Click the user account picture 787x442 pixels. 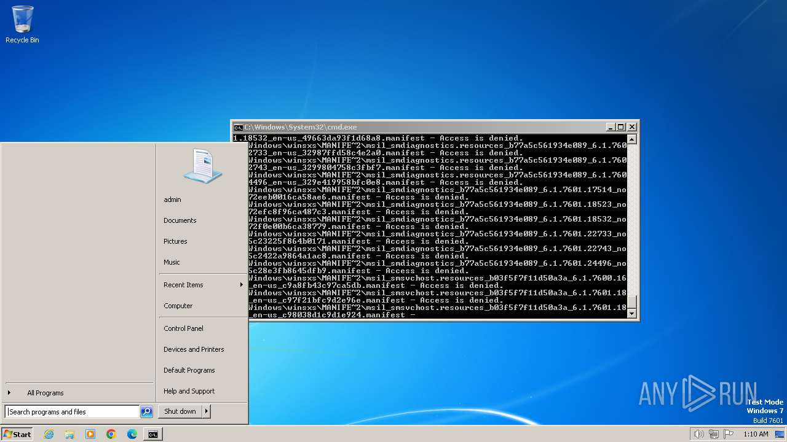coord(203,166)
